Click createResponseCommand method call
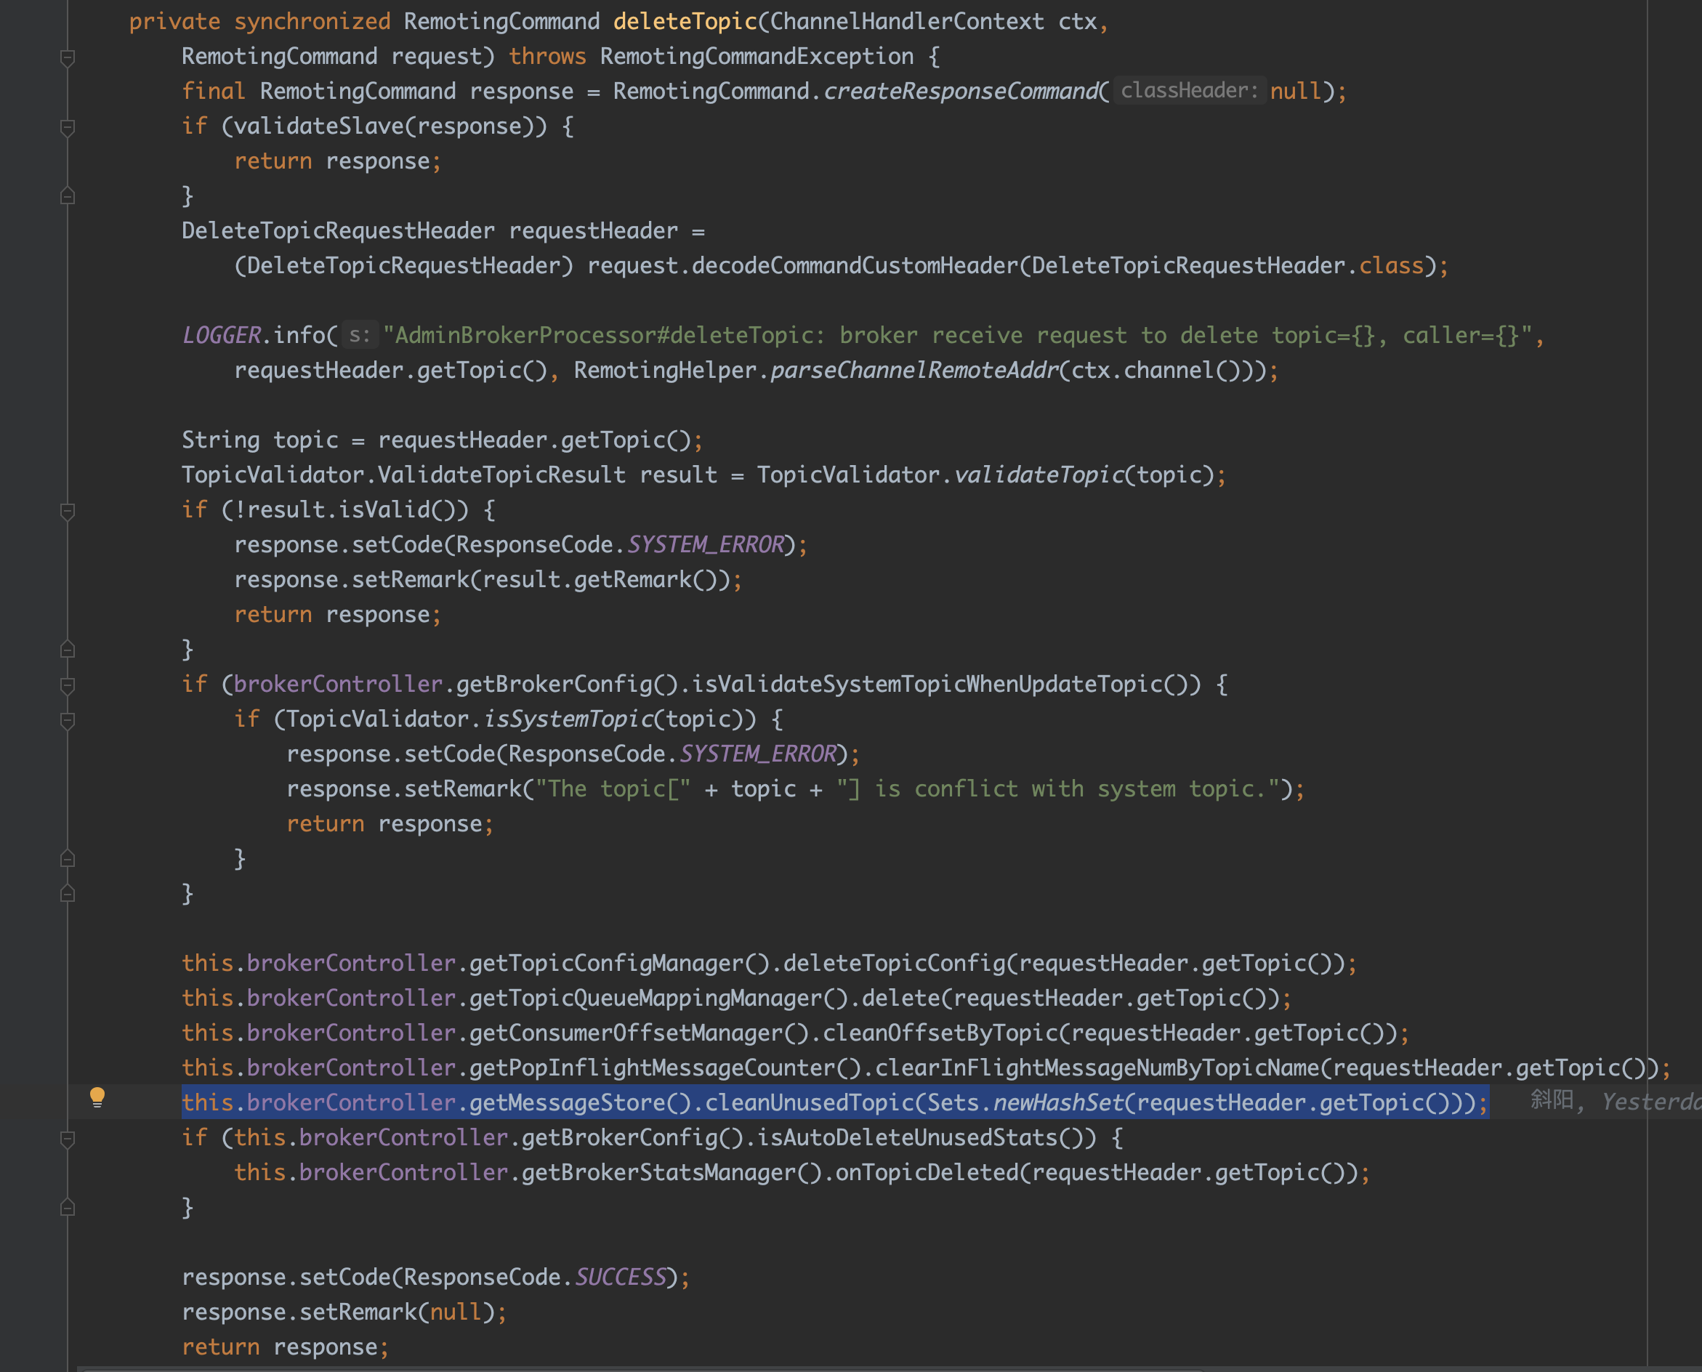The image size is (1702, 1372). (x=960, y=91)
